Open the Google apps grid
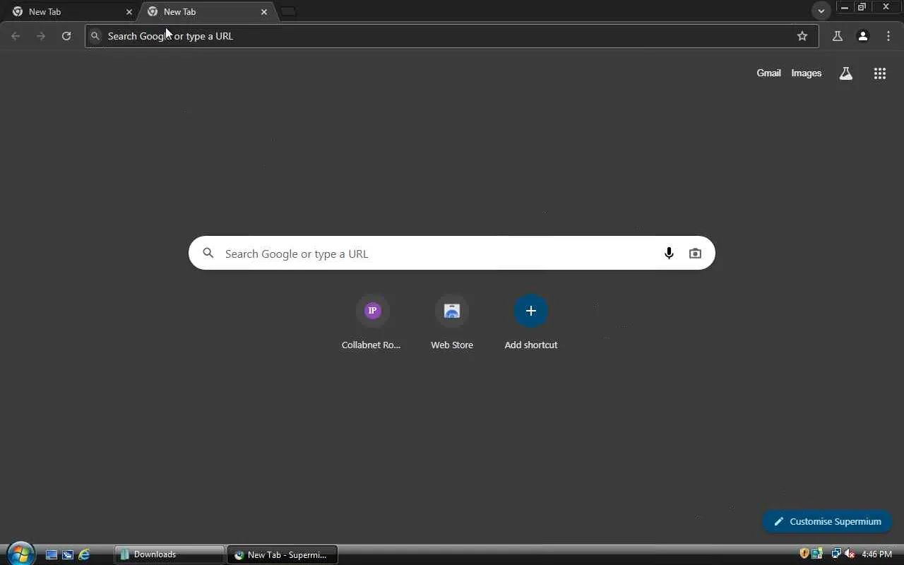Viewport: 904px width, 565px height. click(x=880, y=73)
